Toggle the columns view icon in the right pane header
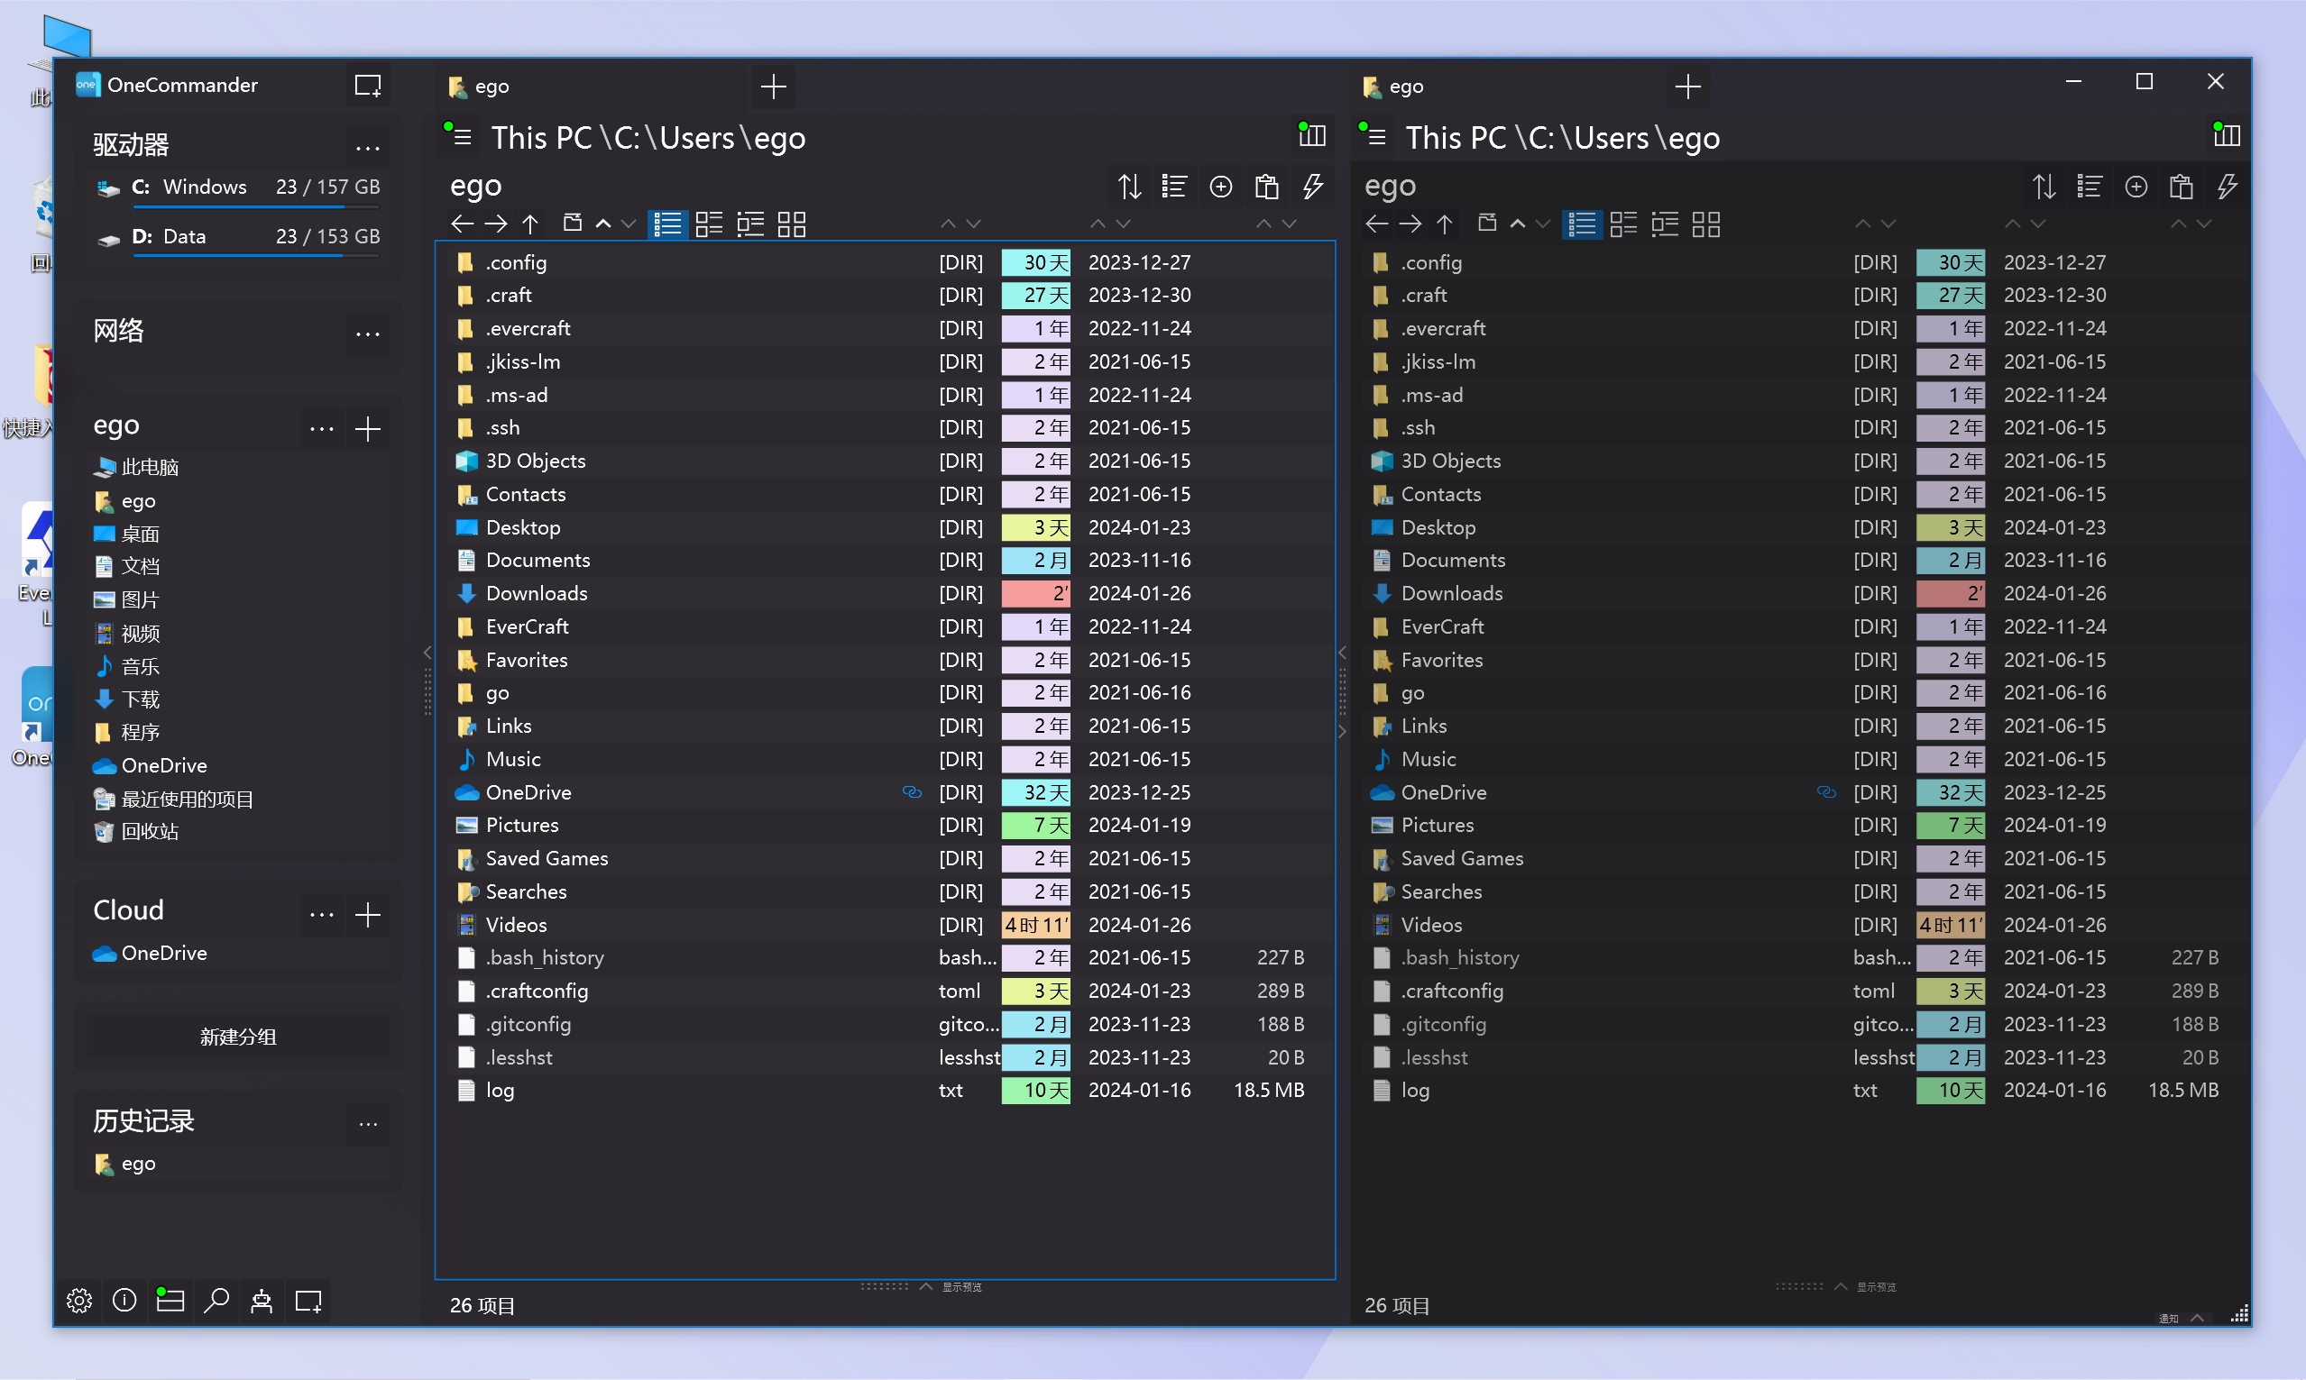The height and width of the screenshot is (1380, 2306). click(2226, 136)
